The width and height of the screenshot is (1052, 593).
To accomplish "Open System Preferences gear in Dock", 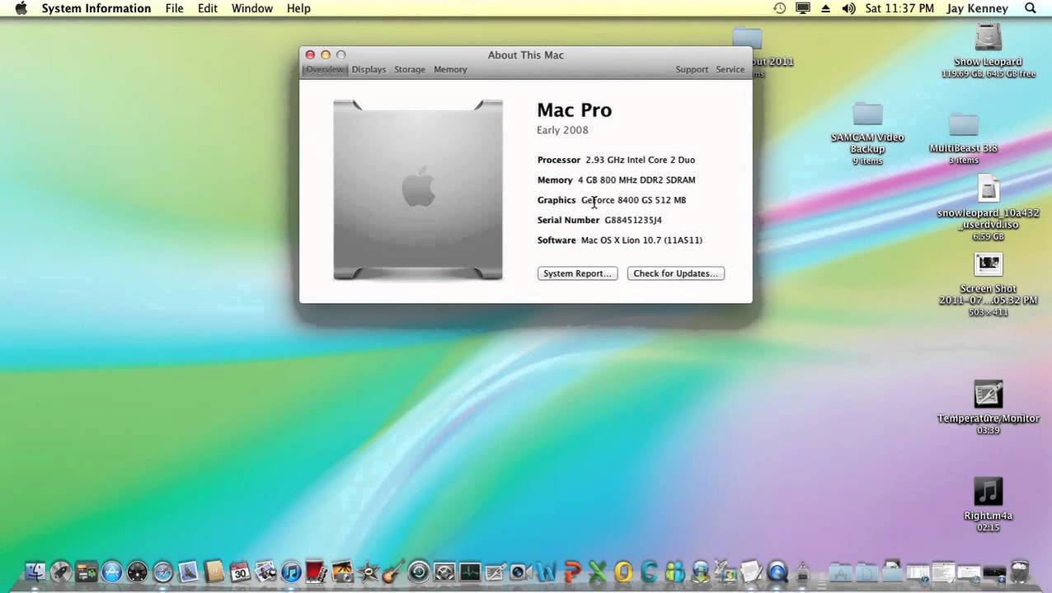I will (444, 571).
